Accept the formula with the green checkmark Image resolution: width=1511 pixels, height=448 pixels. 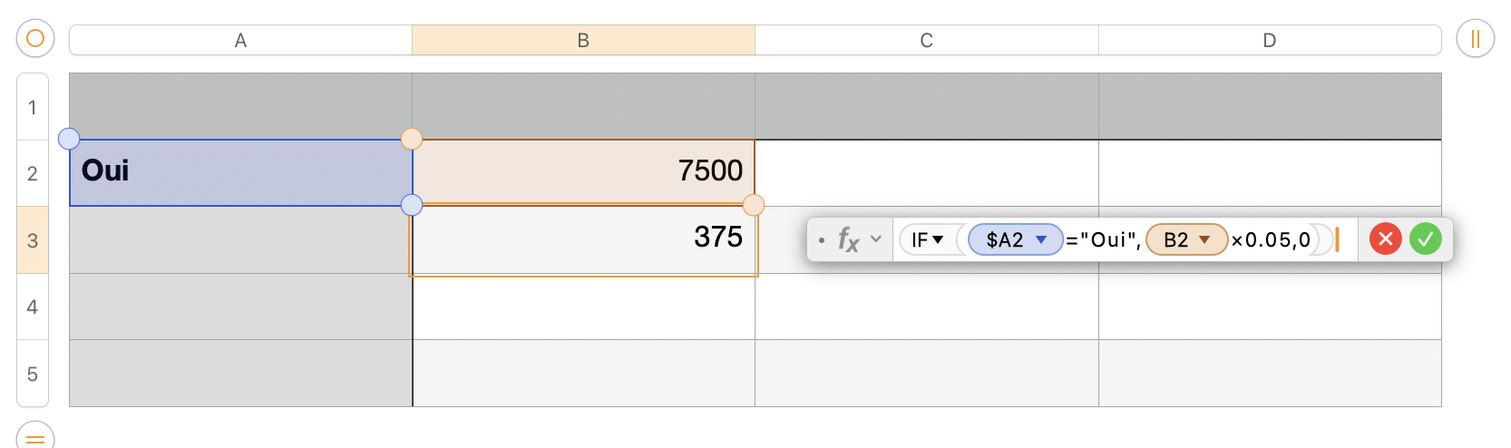[x=1426, y=239]
